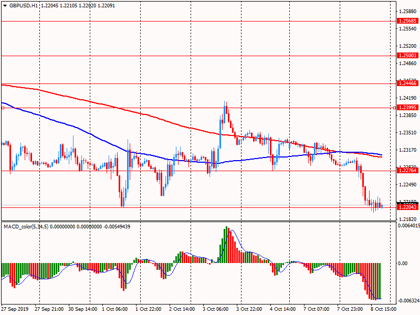Select the 1.25003 red price label

(x=407, y=55)
